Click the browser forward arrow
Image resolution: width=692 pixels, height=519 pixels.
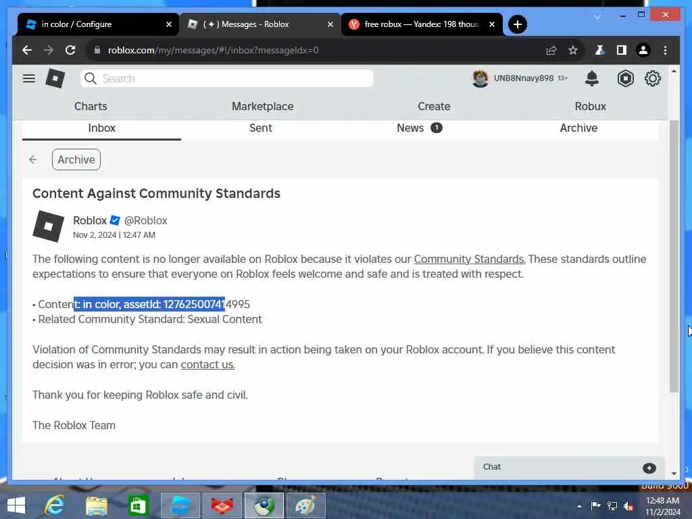49,50
